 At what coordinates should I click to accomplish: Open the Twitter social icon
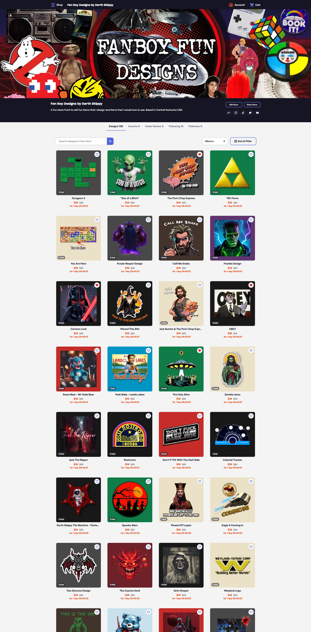click(x=250, y=113)
